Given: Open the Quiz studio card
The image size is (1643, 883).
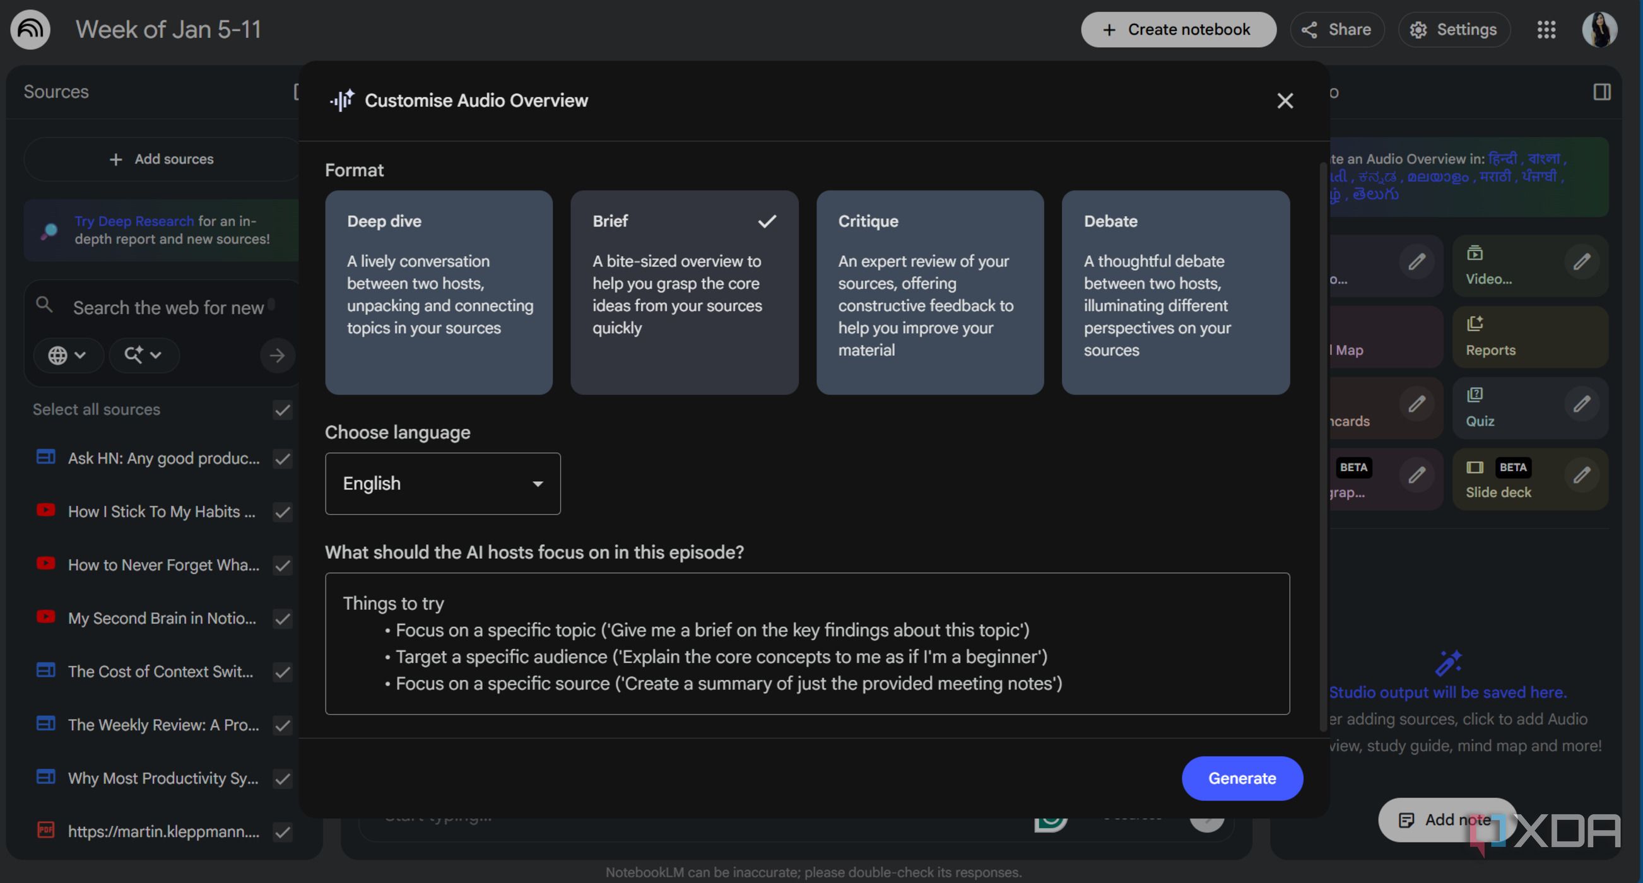Looking at the screenshot, I should (x=1530, y=408).
